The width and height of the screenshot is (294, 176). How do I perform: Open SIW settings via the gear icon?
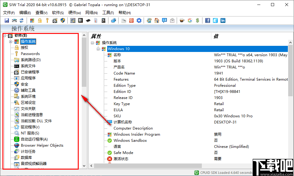click(x=139, y=20)
